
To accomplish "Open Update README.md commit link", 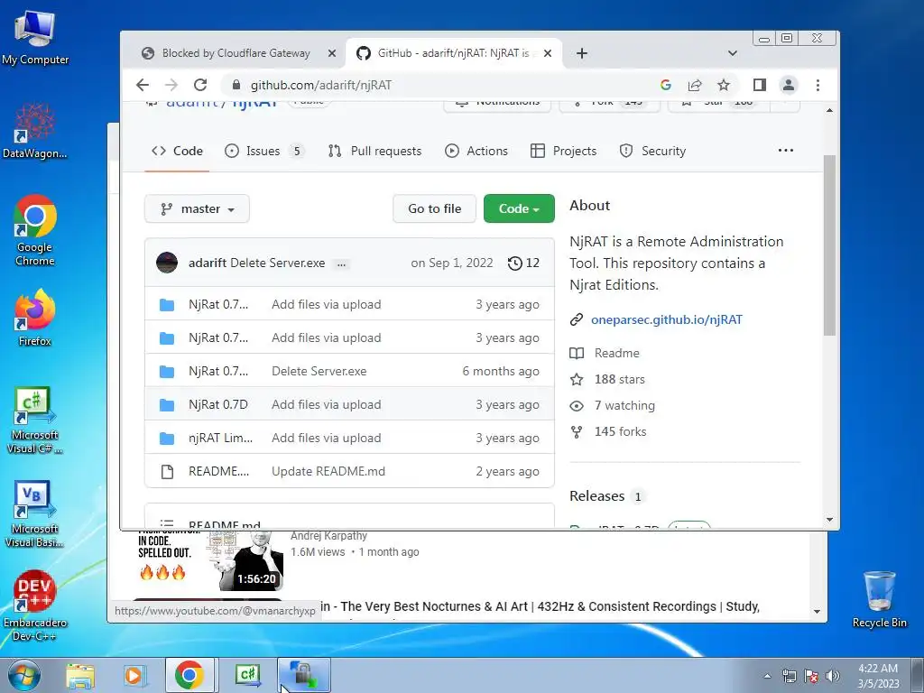I will (328, 471).
